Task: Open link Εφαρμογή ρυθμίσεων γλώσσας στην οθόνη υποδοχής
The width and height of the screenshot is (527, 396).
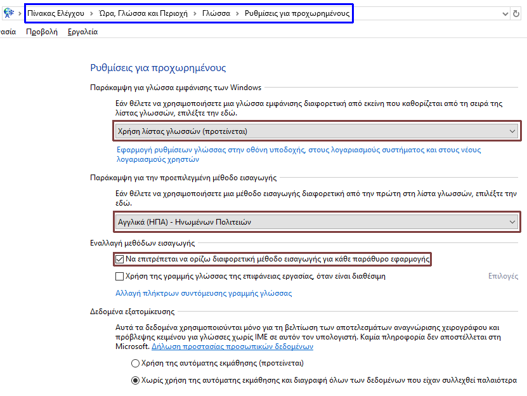Action: (299, 154)
